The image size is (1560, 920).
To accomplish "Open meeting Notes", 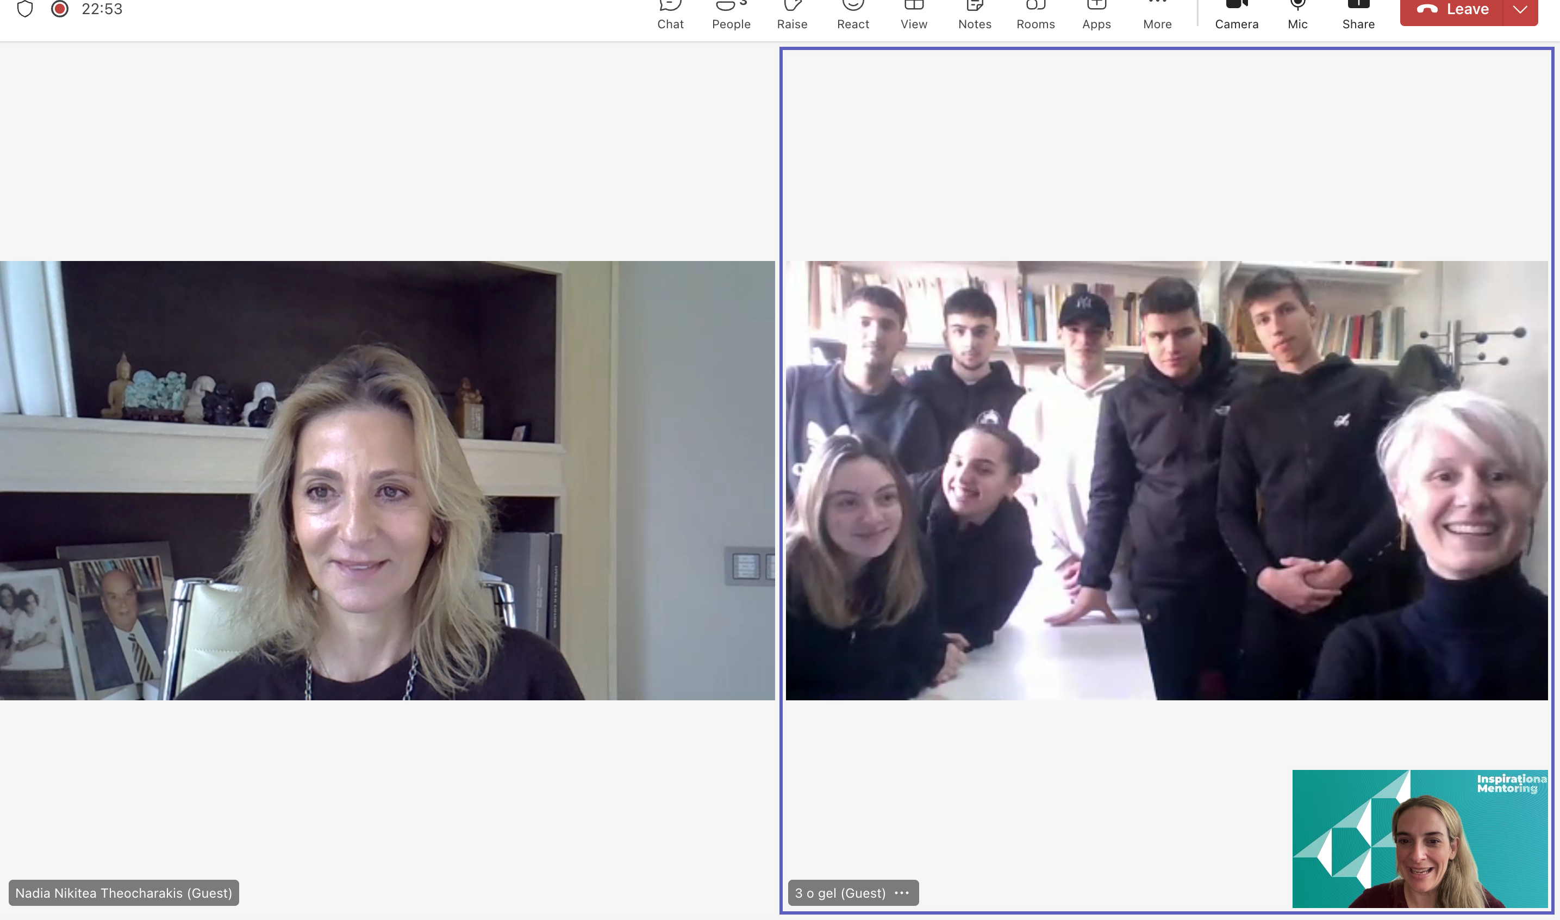I will 975,14.
